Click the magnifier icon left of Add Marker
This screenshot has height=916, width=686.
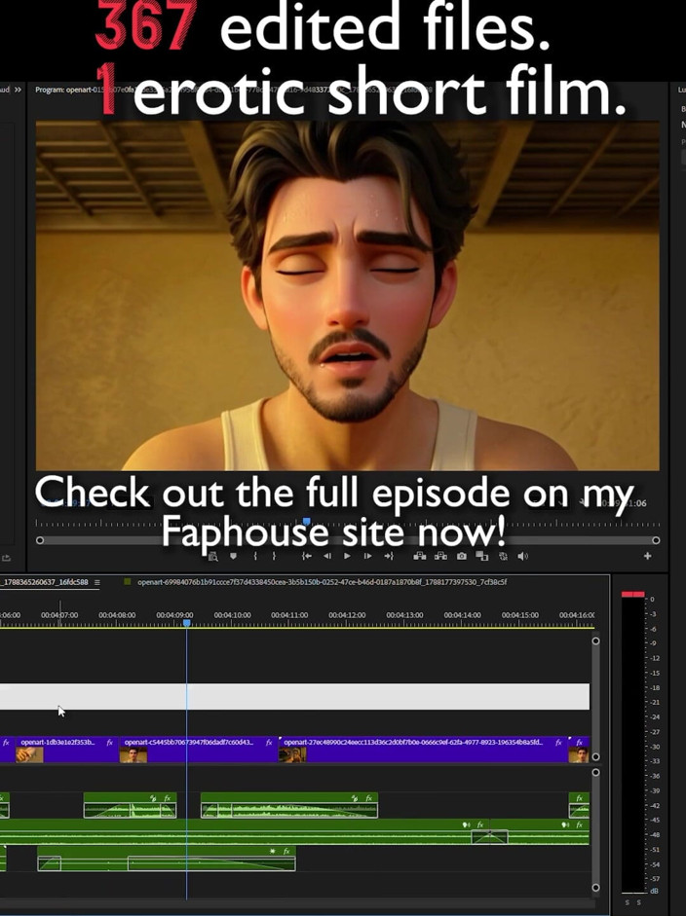pos(213,556)
